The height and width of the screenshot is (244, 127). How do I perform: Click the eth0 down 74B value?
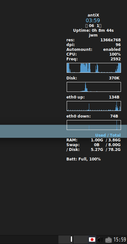pyautogui.click(x=114, y=116)
